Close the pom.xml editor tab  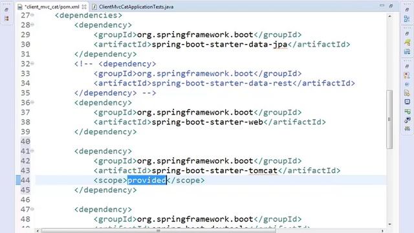coord(84,7)
